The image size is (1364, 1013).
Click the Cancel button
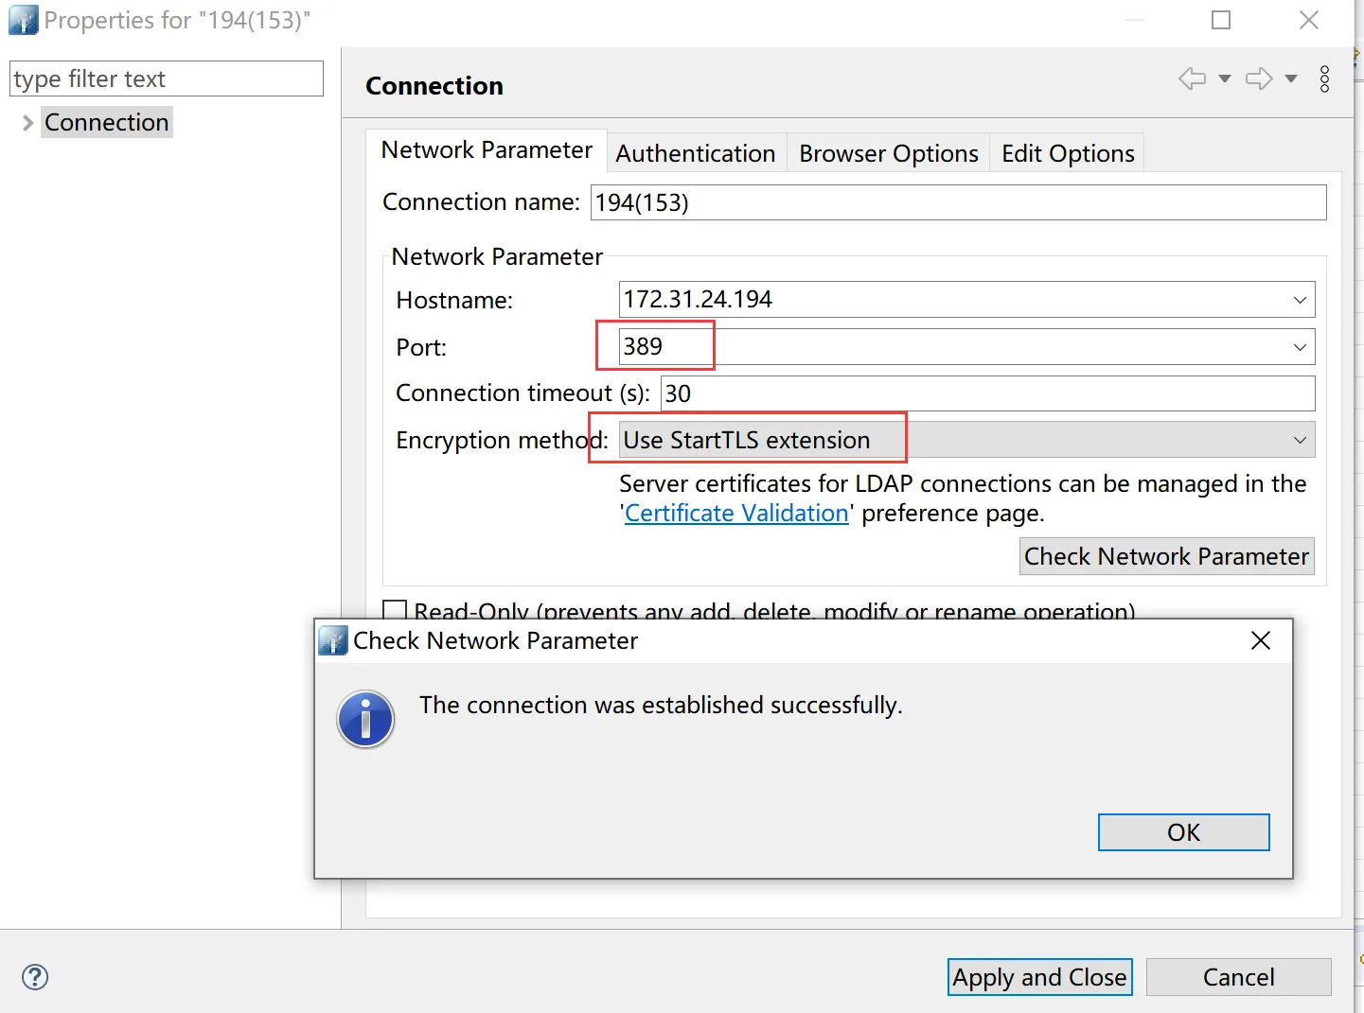coord(1238,977)
